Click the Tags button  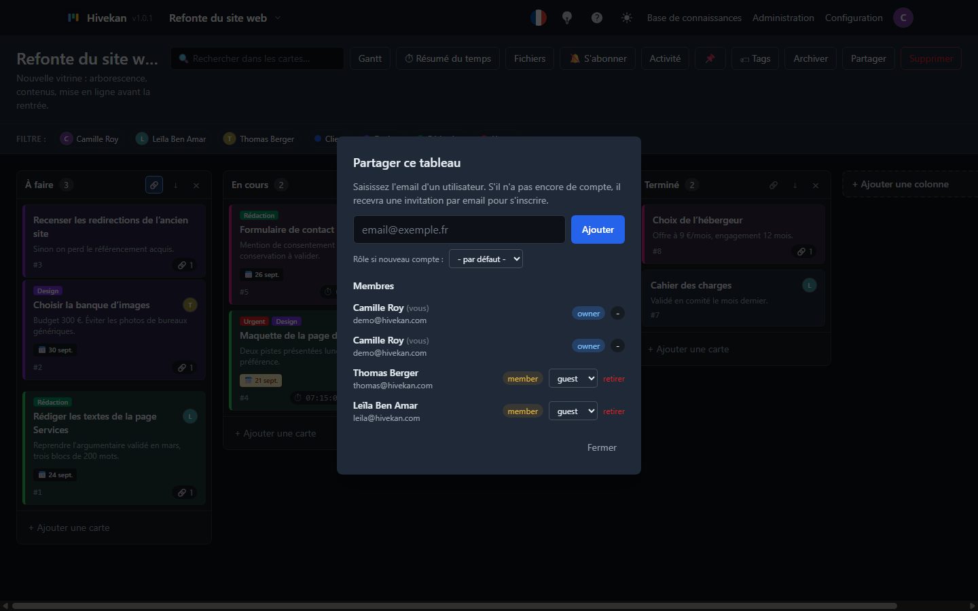(755, 58)
